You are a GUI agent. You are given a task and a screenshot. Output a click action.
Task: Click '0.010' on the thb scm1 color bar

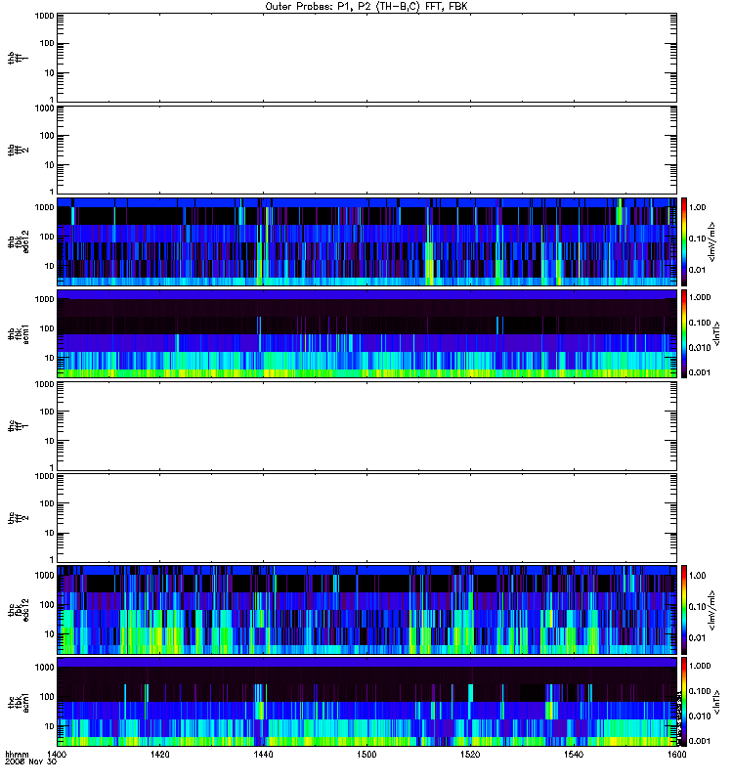click(x=700, y=348)
